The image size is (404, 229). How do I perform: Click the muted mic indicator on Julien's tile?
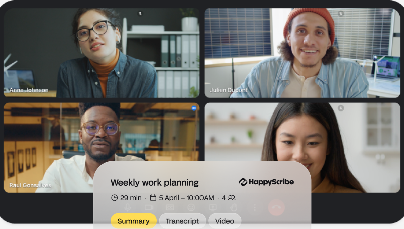pyautogui.click(x=341, y=13)
